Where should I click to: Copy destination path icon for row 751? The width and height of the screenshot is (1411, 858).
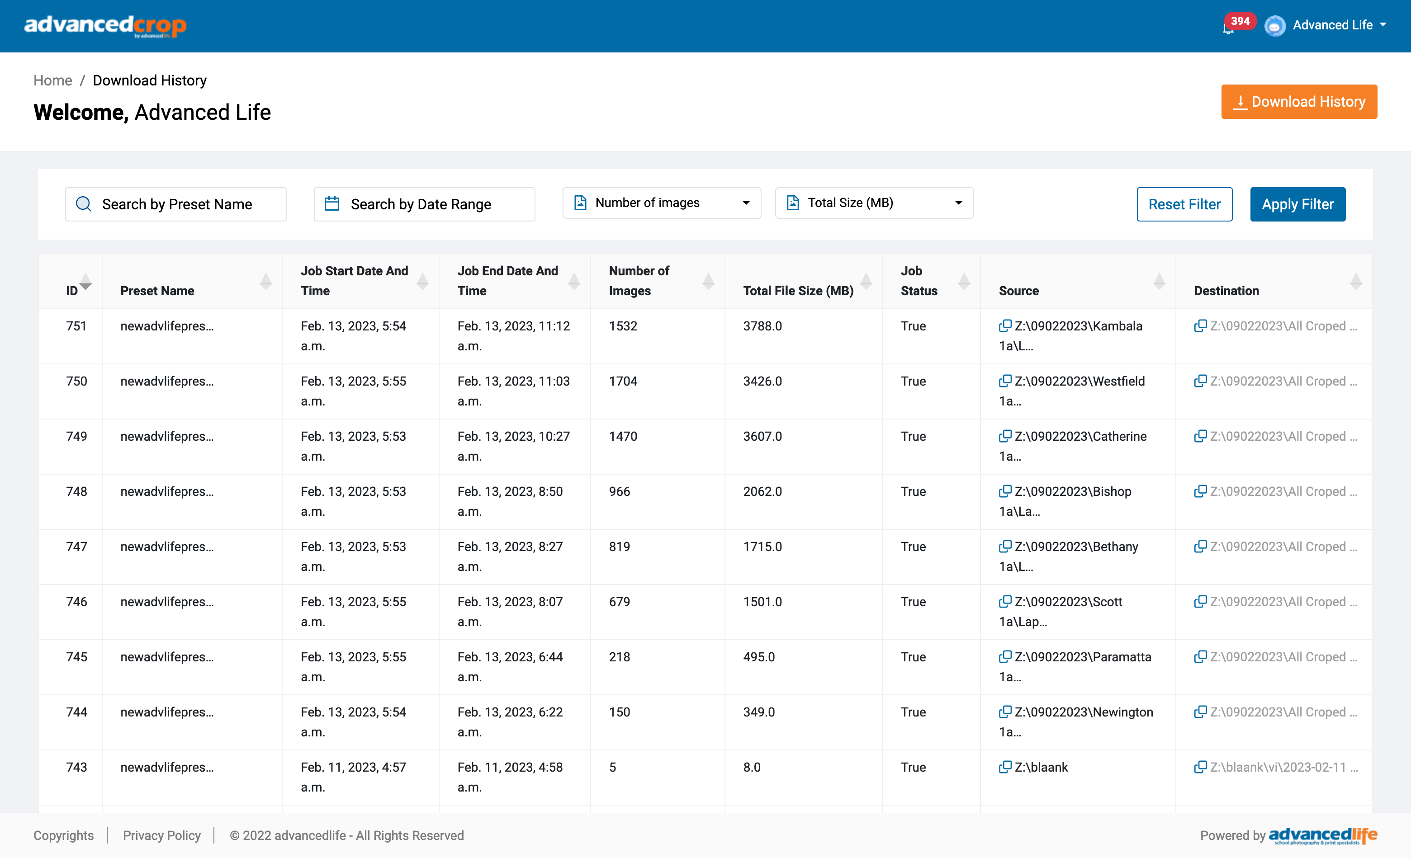click(x=1200, y=325)
